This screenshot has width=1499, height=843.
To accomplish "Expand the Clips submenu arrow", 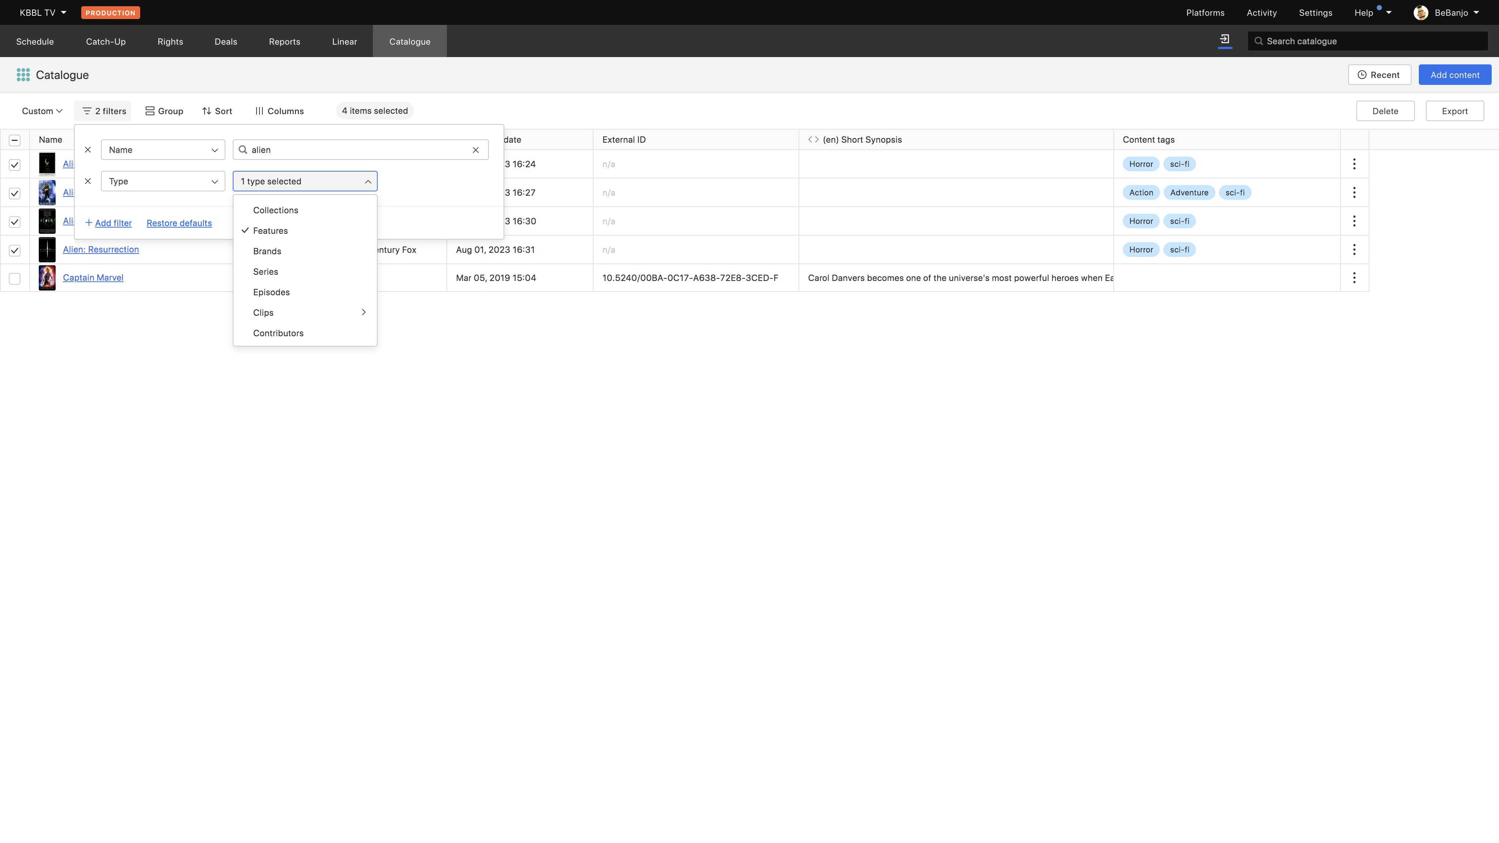I will (364, 312).
